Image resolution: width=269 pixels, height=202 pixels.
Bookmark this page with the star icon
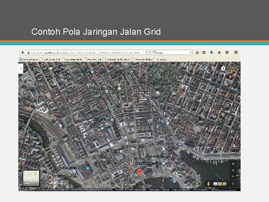pyautogui.click(x=197, y=53)
